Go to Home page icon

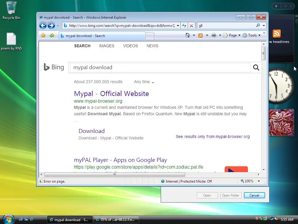coord(188,35)
